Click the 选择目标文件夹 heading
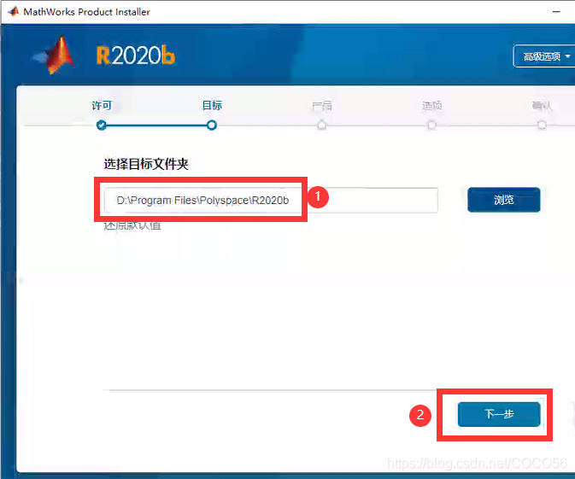Image resolution: width=575 pixels, height=479 pixels. [146, 164]
